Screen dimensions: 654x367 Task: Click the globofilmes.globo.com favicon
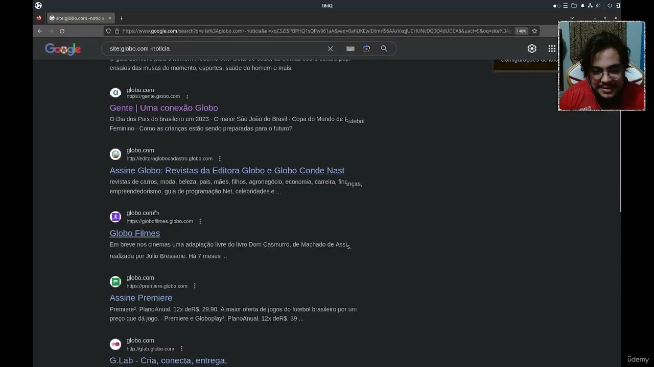115,217
